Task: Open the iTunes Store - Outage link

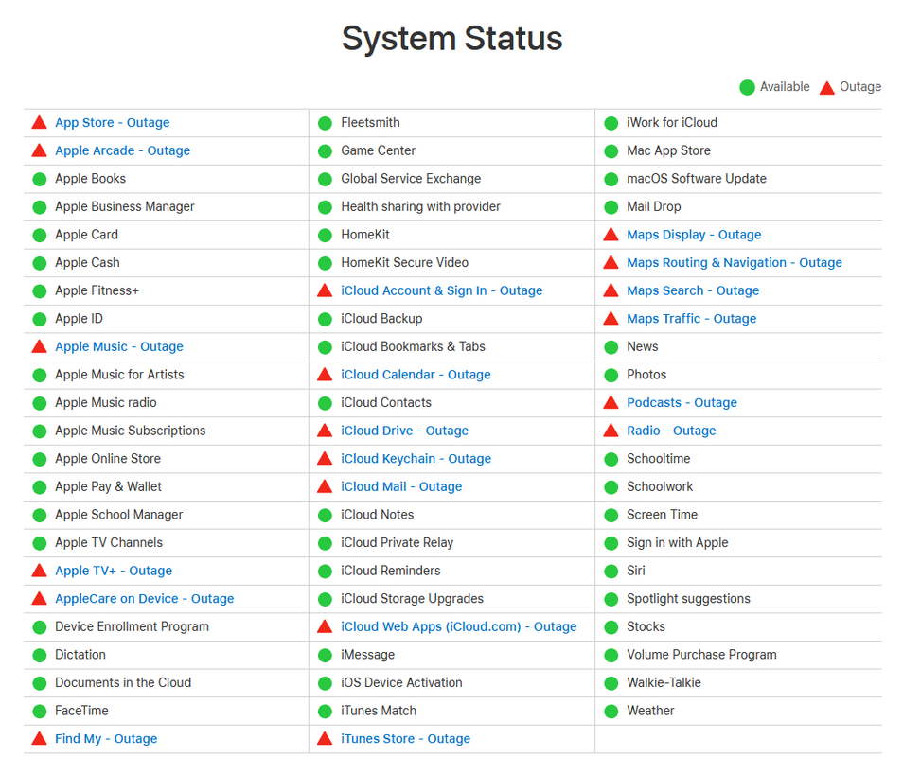Action: click(405, 739)
